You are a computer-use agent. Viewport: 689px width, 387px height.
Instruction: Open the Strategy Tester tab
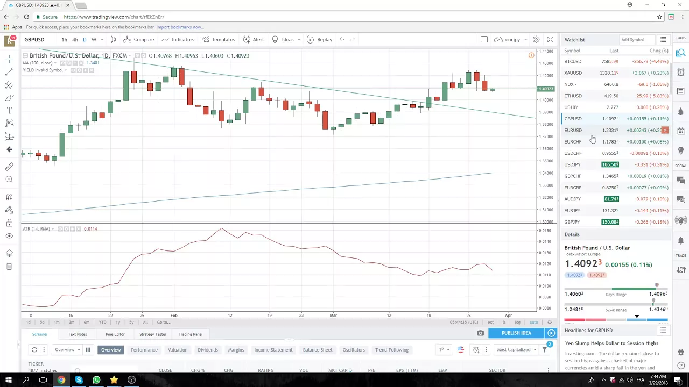[x=153, y=334]
